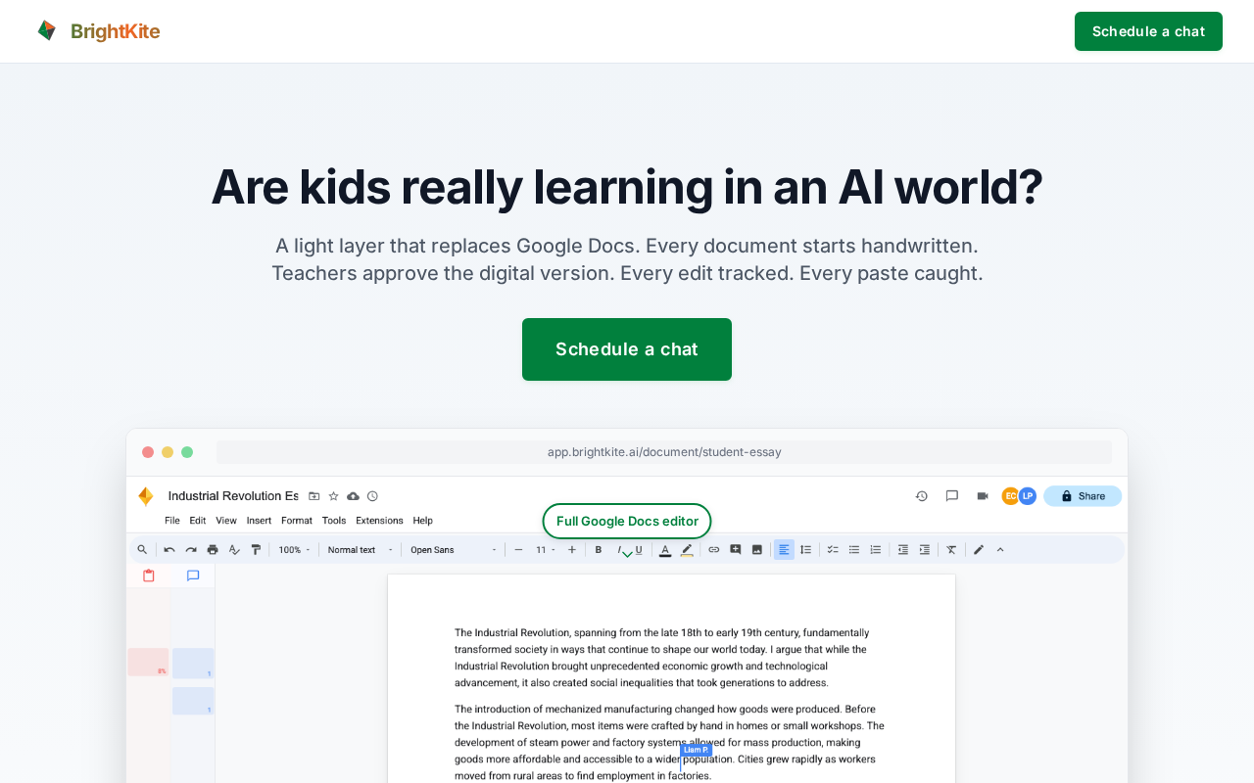Increase font size with plus button

click(x=572, y=550)
